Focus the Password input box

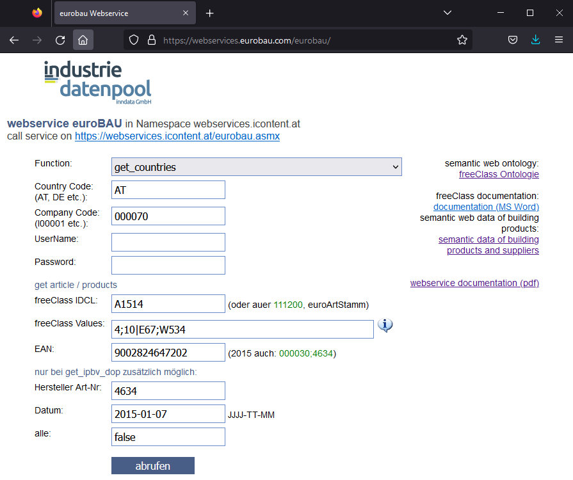[168, 265]
